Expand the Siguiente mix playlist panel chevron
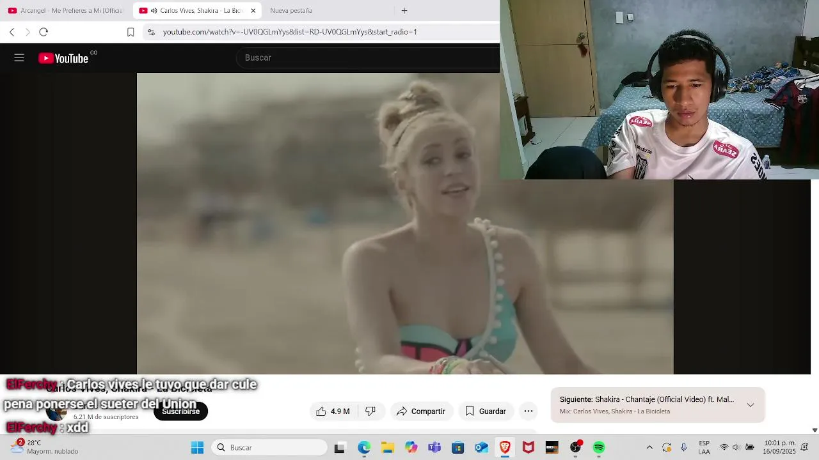Screen dimensions: 819x460 (751, 405)
